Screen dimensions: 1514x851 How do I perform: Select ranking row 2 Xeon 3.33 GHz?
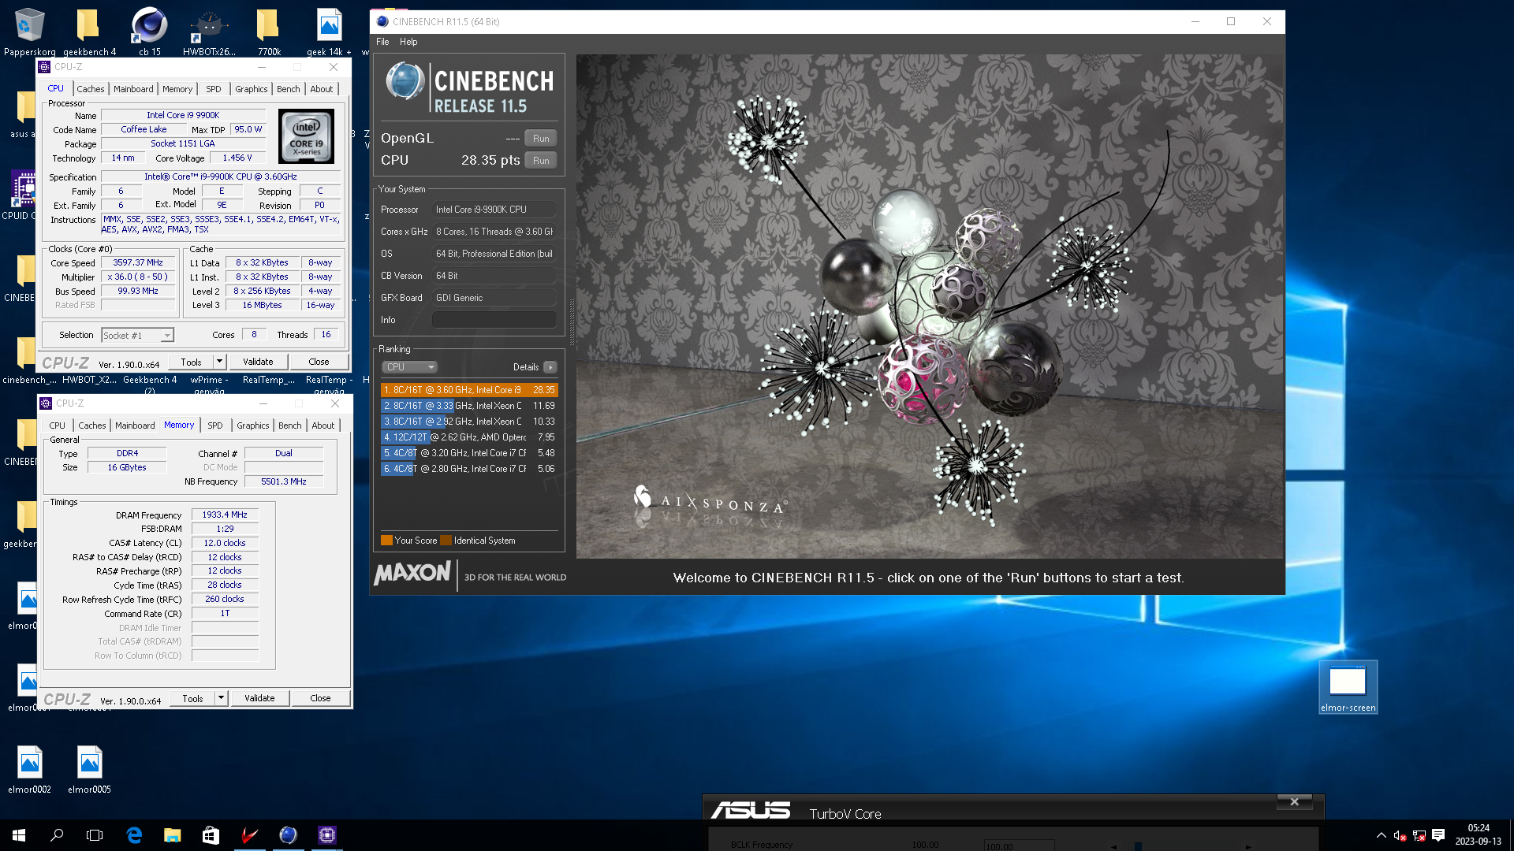469,406
